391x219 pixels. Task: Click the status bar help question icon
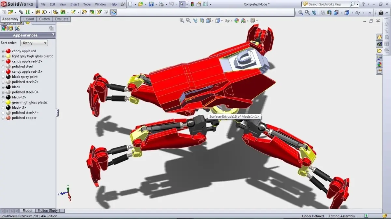[367, 216]
